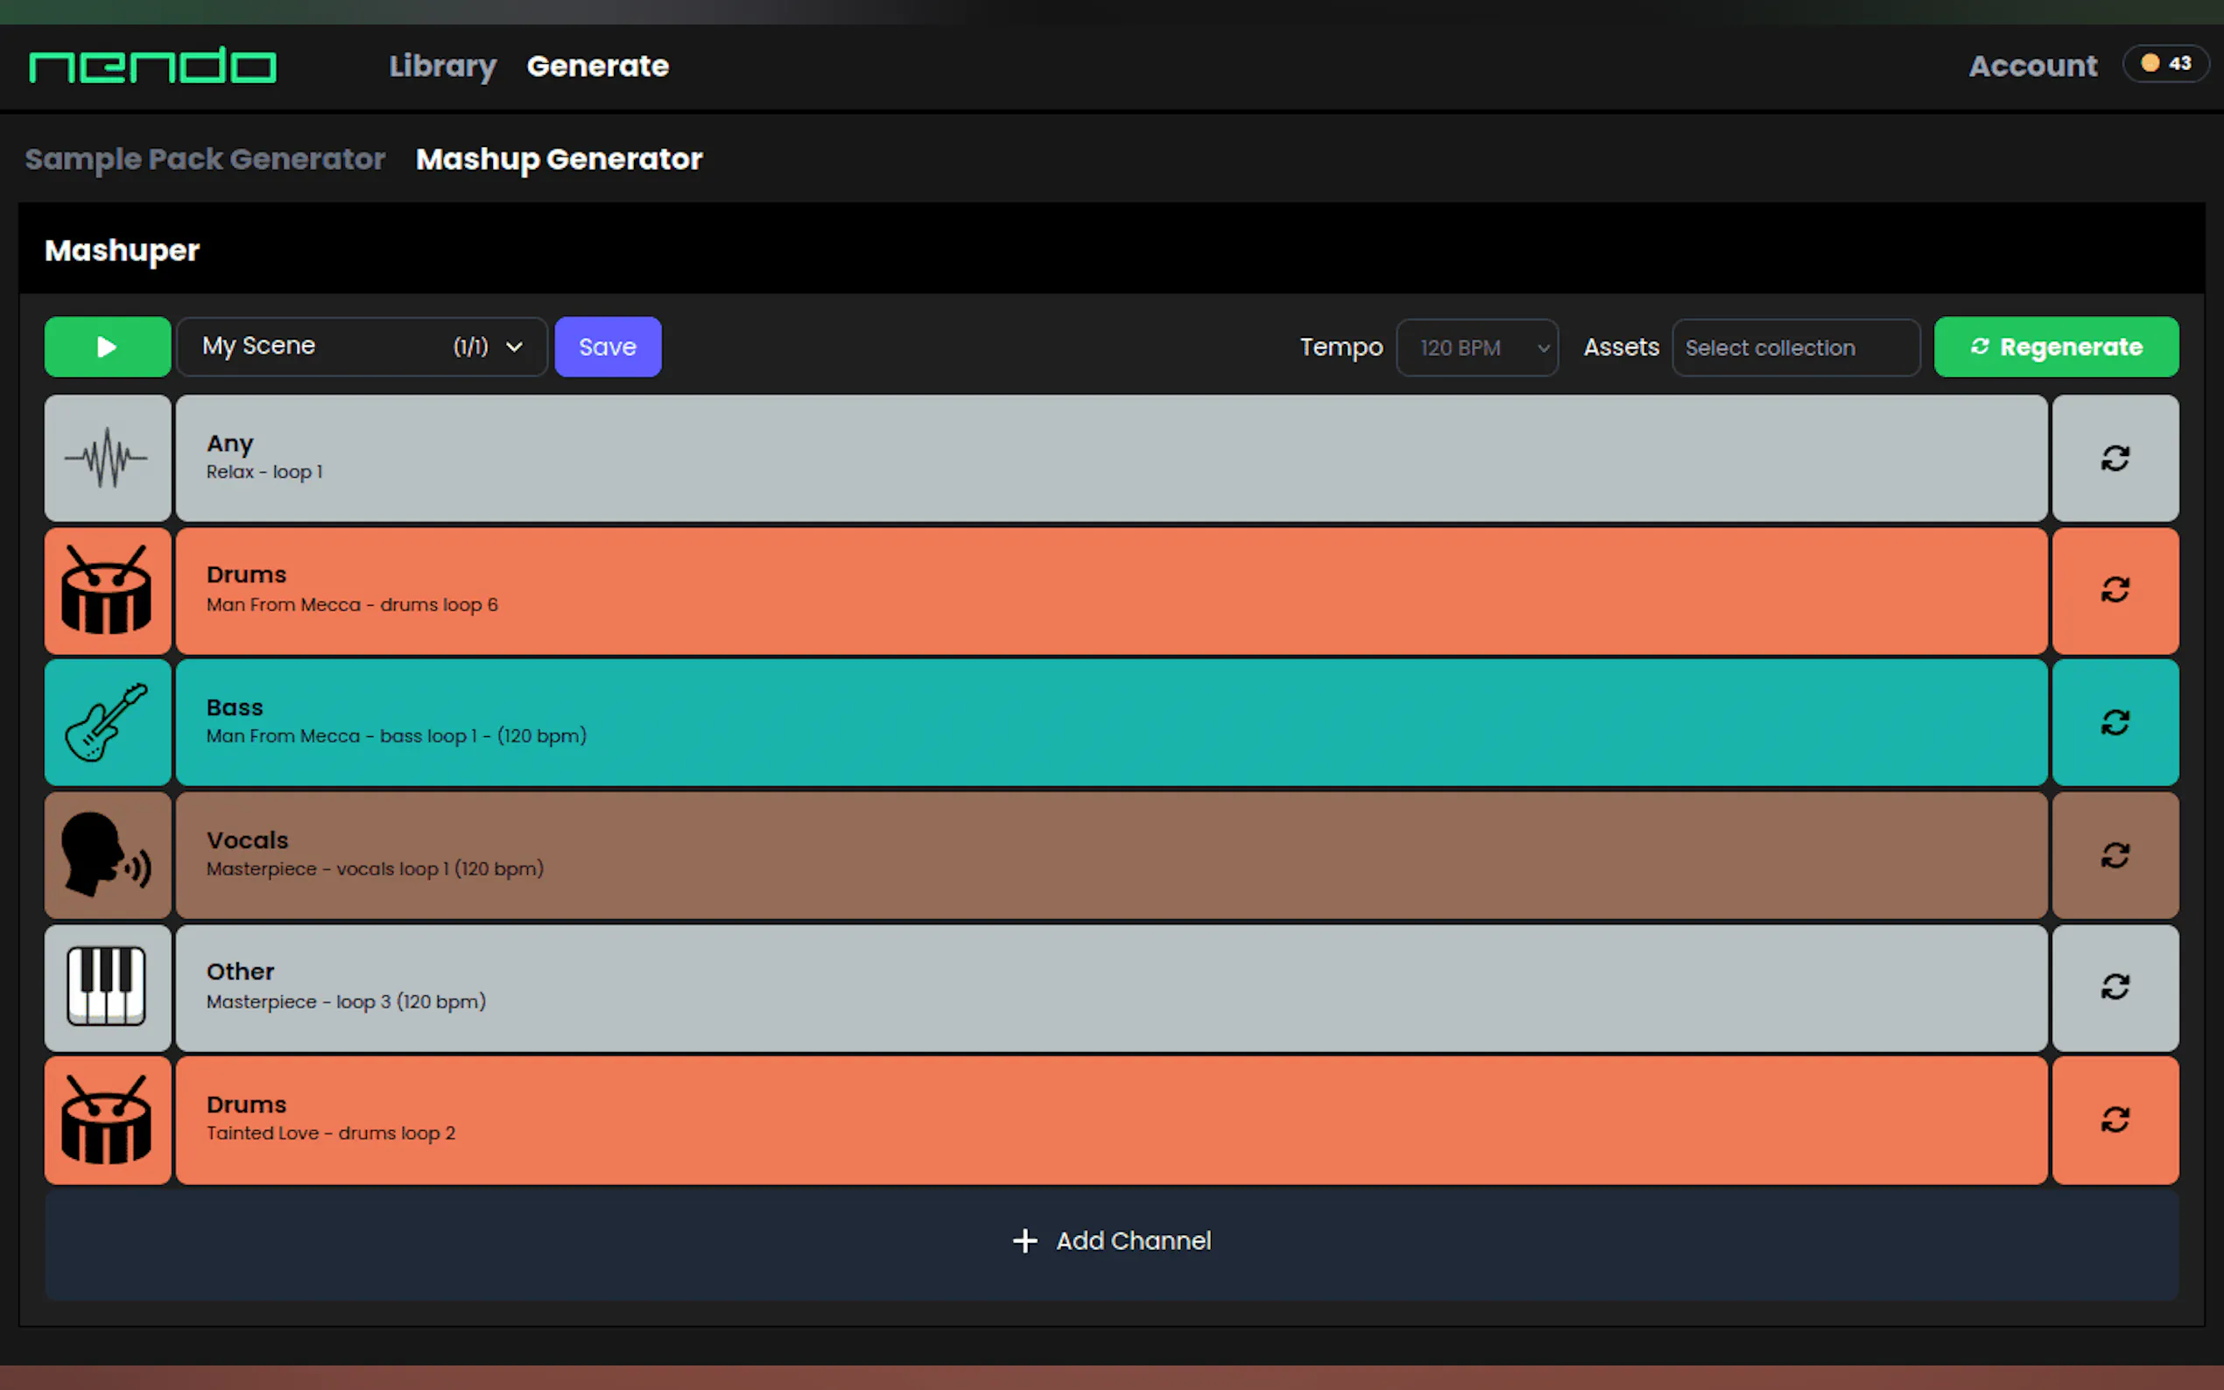This screenshot has width=2224, height=1390.
Task: Click the Select collection assets field
Action: pos(1796,347)
